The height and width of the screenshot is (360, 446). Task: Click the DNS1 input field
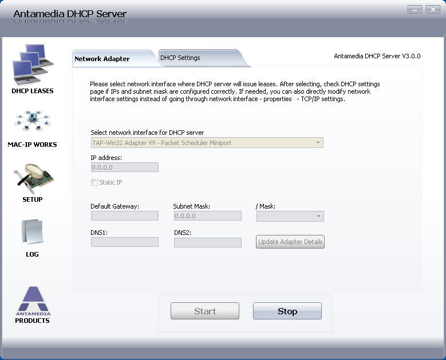(x=125, y=242)
